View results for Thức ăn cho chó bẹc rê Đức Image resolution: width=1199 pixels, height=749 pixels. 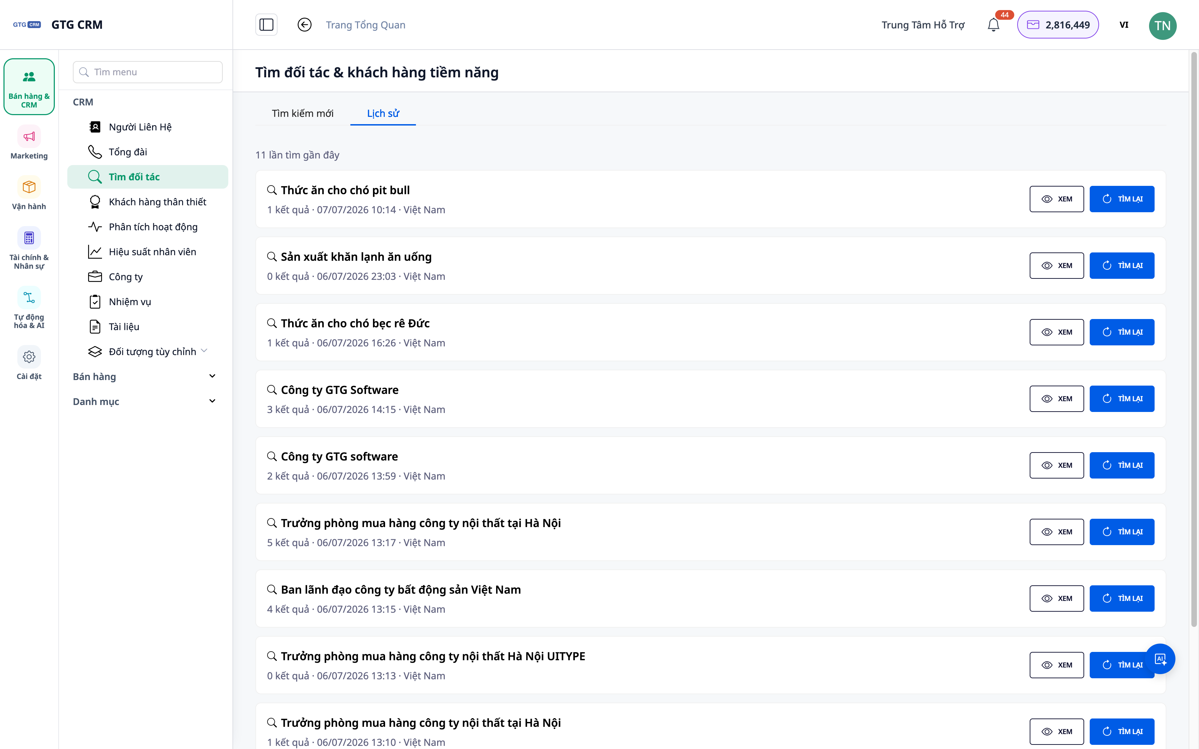tap(1056, 333)
